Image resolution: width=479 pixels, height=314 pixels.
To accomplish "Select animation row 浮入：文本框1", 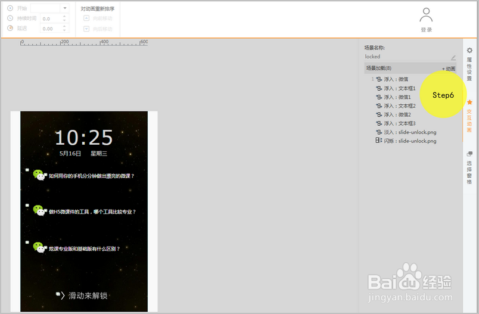I will 396,88.
